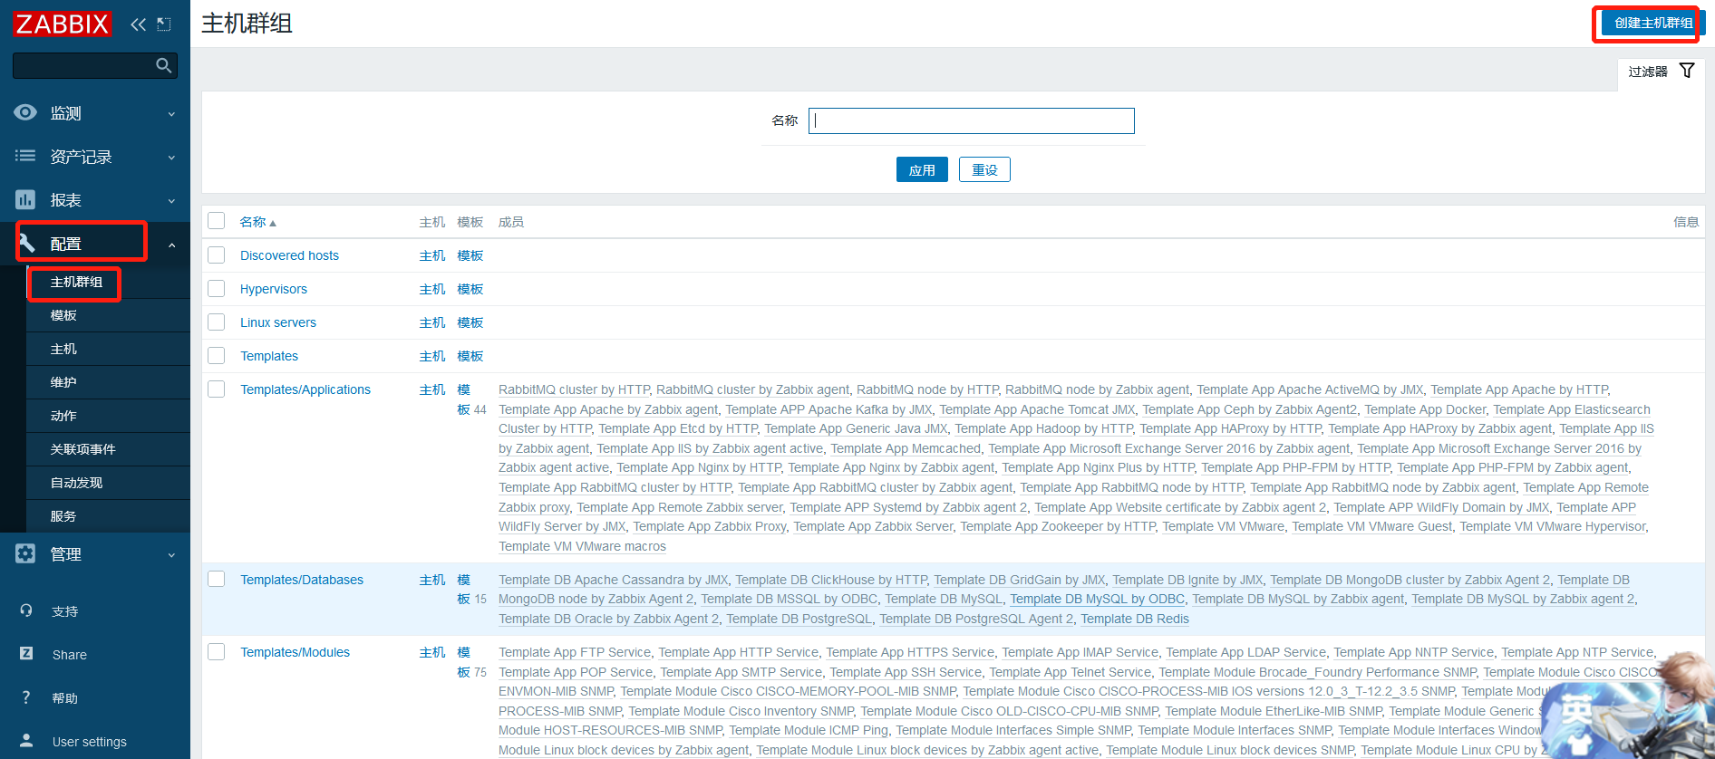This screenshot has height=759, width=1715.
Task: Click the 过滤器 tab label
Action: point(1647,72)
